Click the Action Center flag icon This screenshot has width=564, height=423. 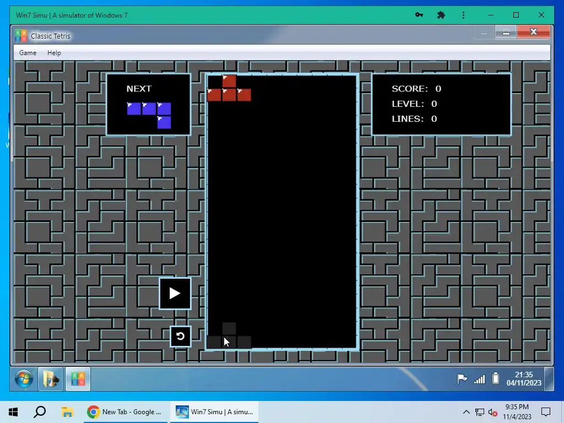462,379
